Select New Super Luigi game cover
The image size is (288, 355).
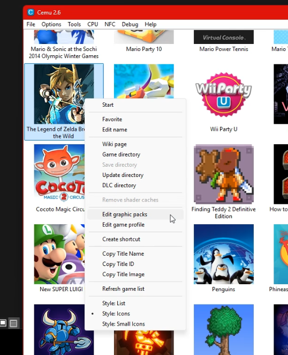tap(59, 254)
